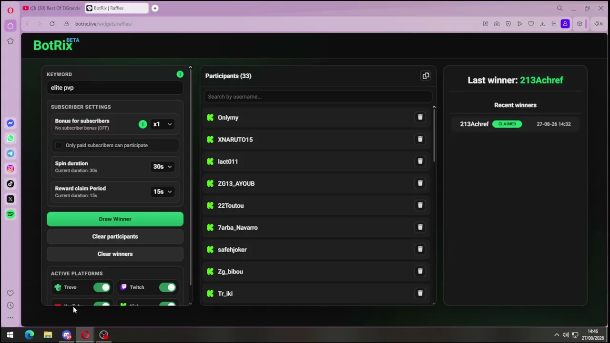Image resolution: width=610 pixels, height=343 pixels.
Task: Click the Opera taskbar icon
Action: [x=85, y=335]
